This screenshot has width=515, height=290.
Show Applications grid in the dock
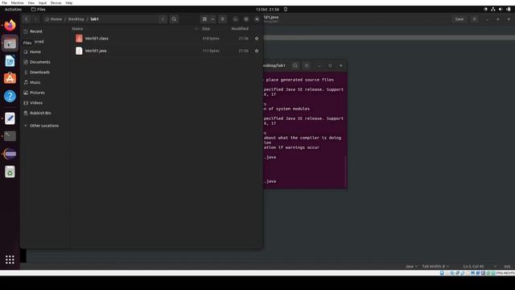click(x=10, y=259)
